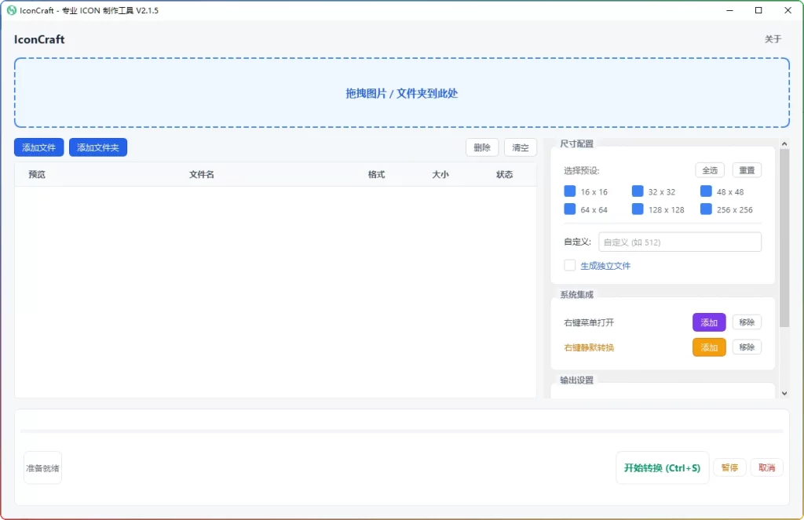Enable the 256 x 256 size checkbox

[704, 209]
